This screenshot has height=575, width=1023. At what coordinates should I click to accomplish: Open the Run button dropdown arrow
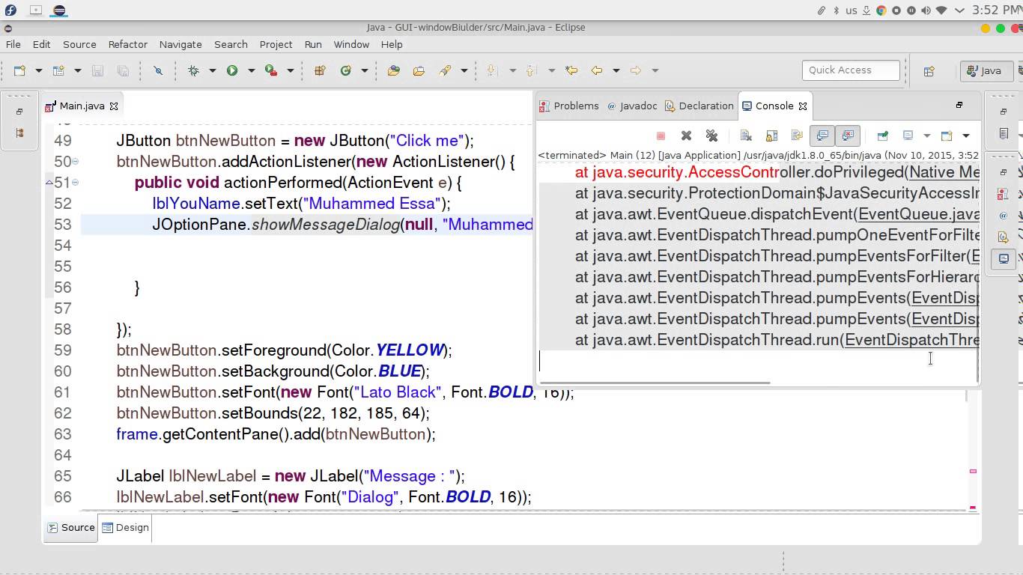pyautogui.click(x=250, y=70)
